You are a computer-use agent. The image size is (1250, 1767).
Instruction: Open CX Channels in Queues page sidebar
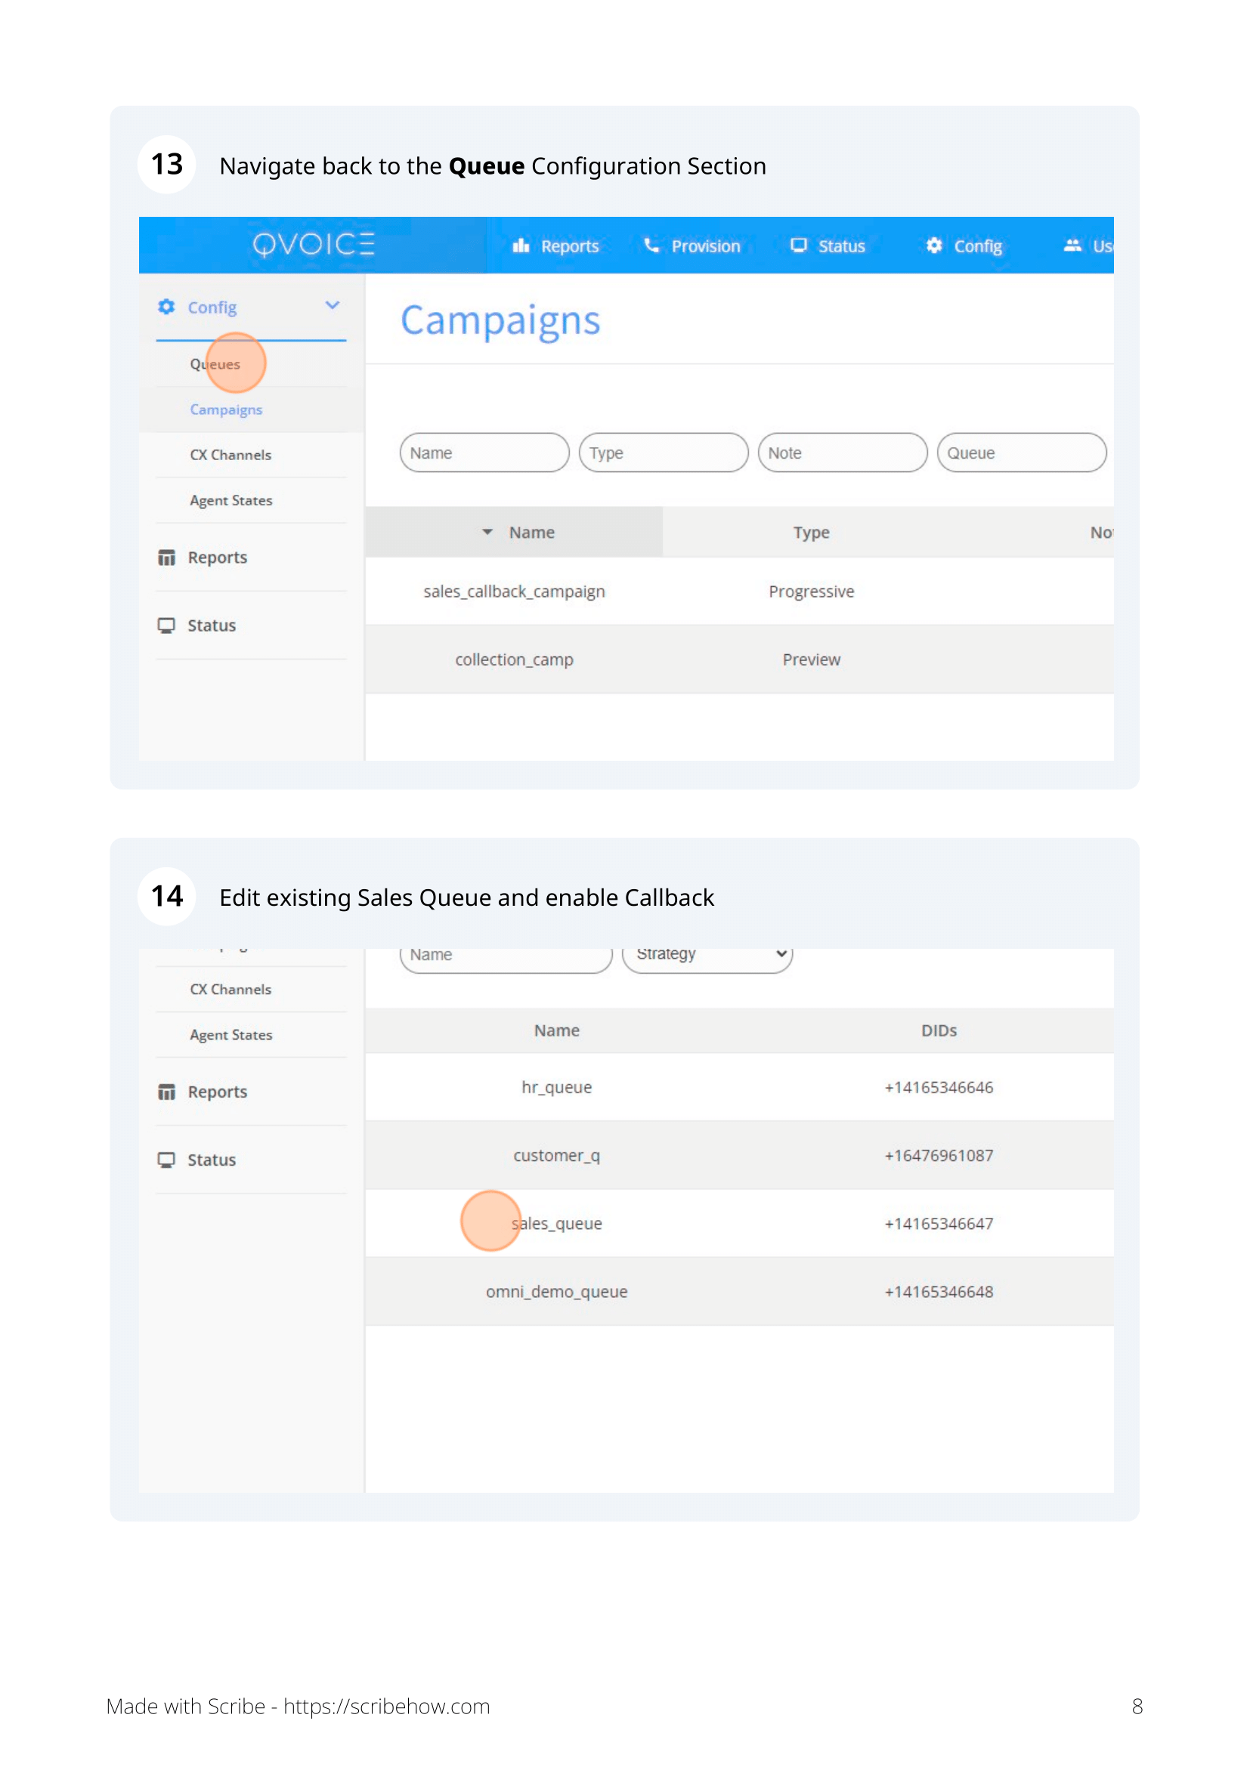231,990
